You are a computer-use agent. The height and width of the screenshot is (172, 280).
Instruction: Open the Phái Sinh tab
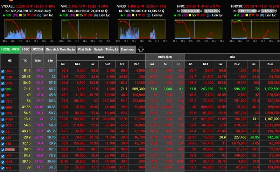click(x=84, y=49)
